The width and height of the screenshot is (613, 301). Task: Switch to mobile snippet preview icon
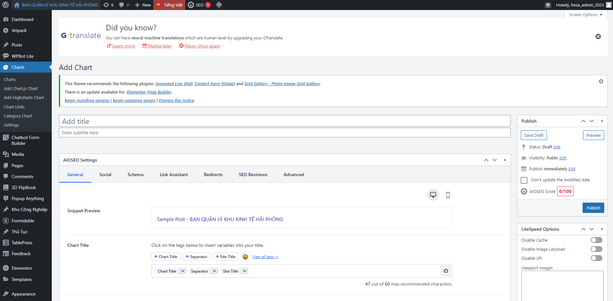448,195
